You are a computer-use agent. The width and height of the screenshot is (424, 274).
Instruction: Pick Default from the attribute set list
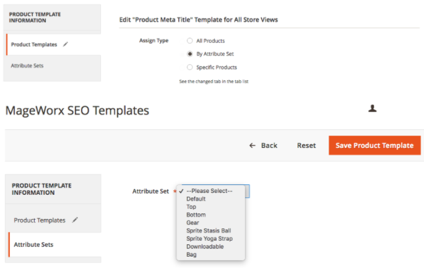(x=196, y=199)
